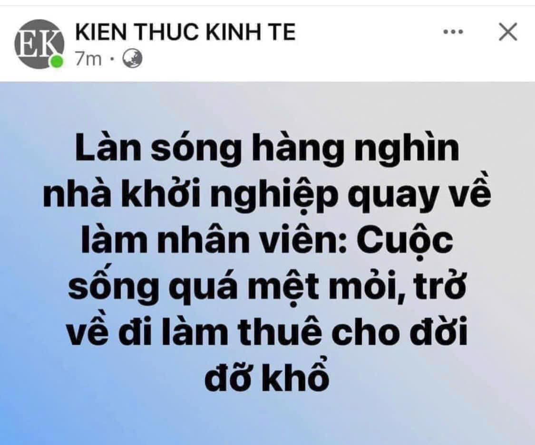Click the post line starting 'Làn sóng hàng nghìn'
Screen dimensions: 535x445
pos(267,150)
